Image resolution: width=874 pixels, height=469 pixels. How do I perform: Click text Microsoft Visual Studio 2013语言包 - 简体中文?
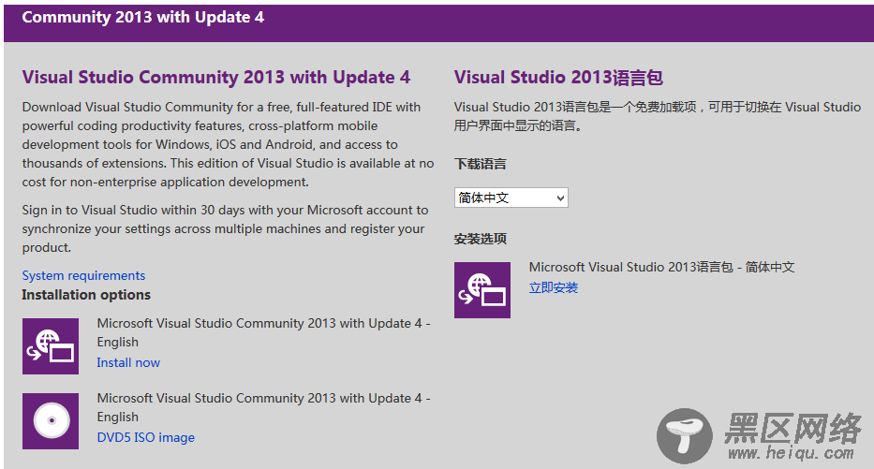click(x=661, y=268)
